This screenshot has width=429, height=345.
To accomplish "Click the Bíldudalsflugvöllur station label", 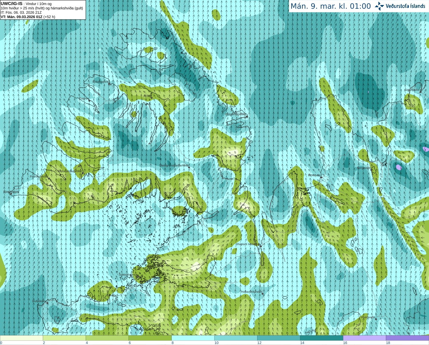I will point(69,171).
